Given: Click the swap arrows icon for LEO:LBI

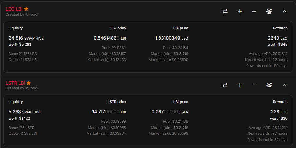Looking at the screenshot, I should pyautogui.click(x=225, y=11).
